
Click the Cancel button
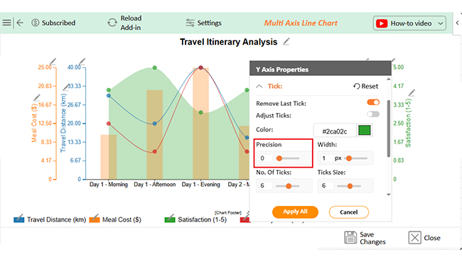tap(348, 212)
